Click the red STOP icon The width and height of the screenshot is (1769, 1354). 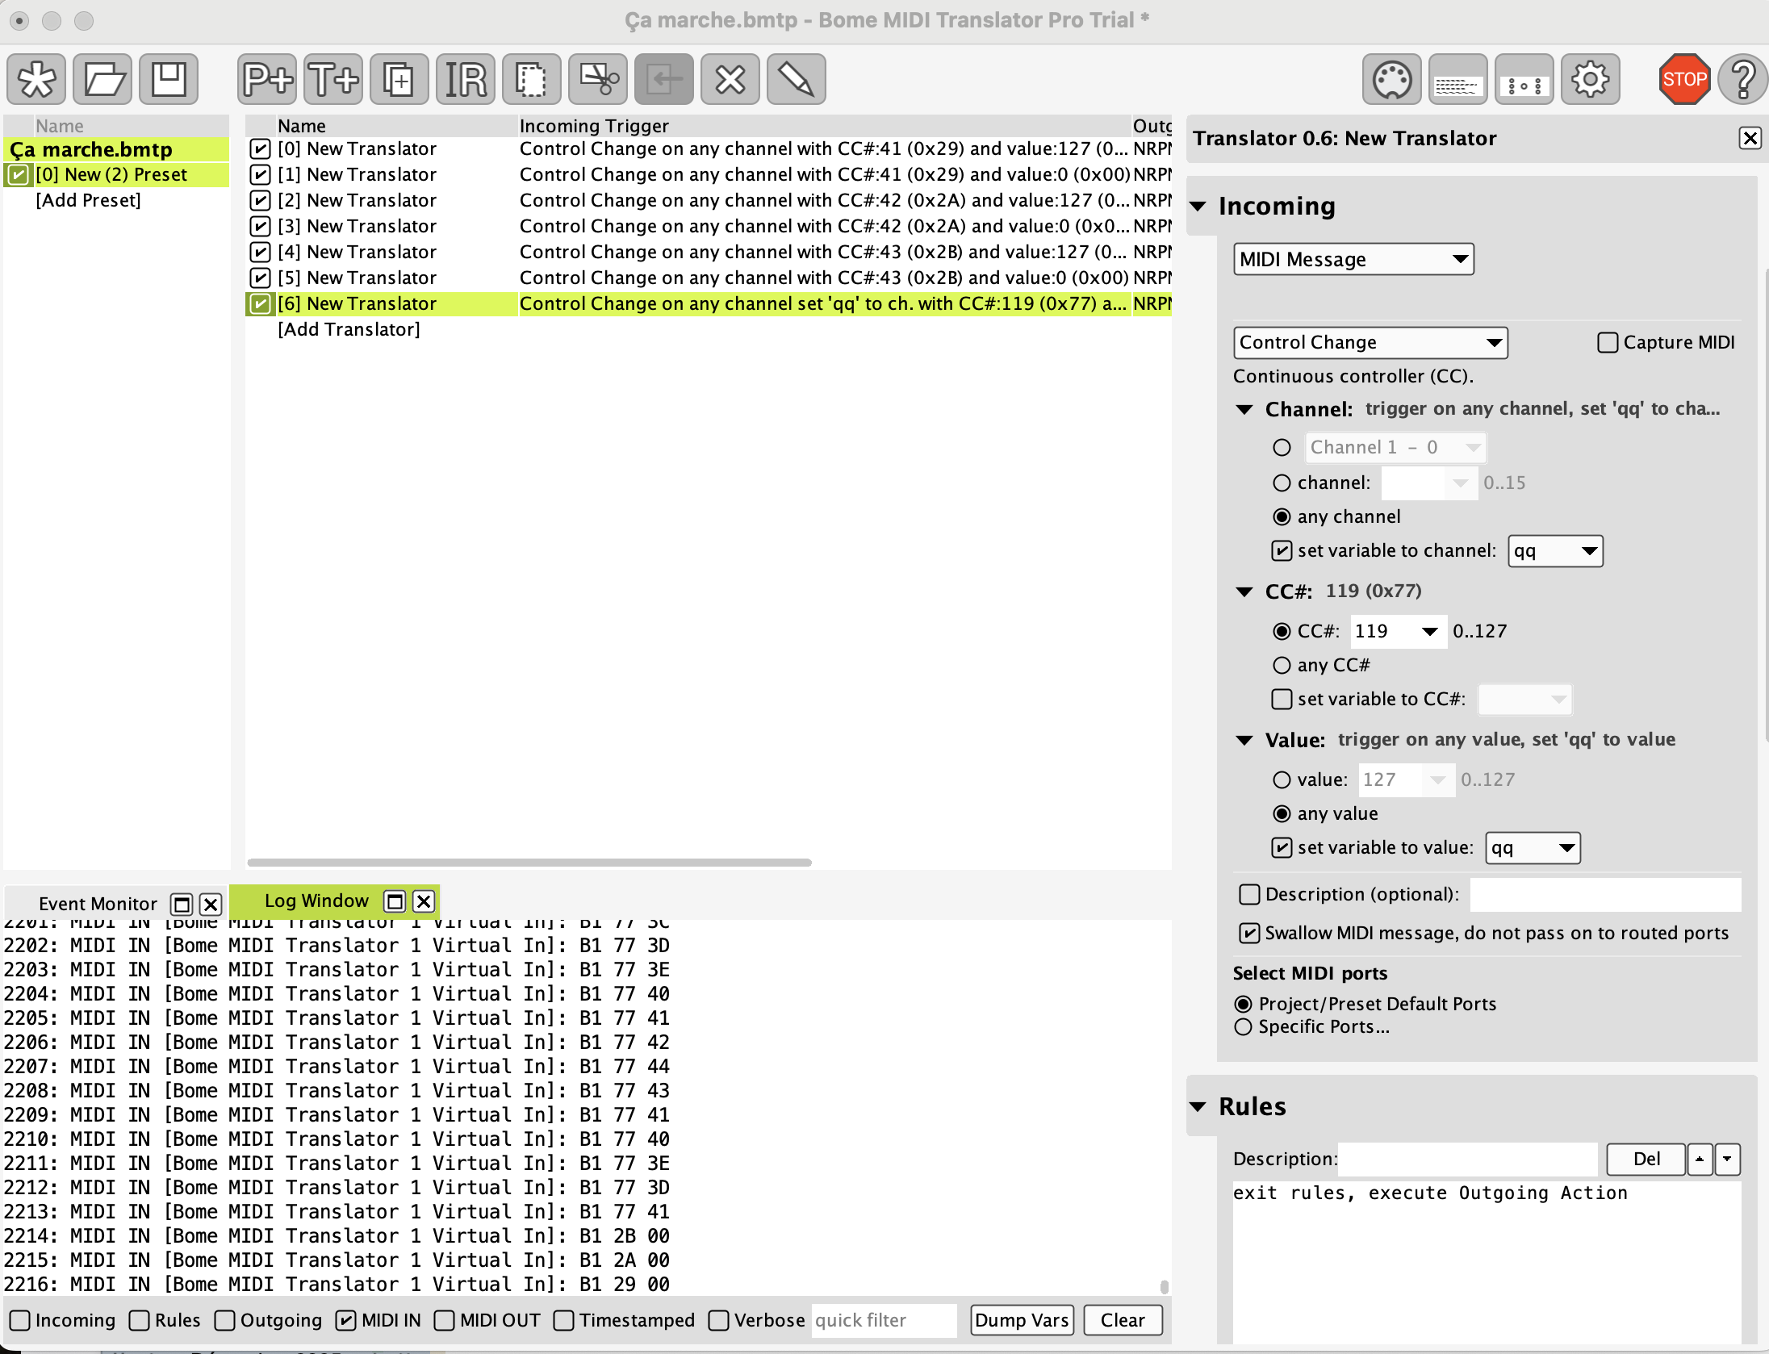(1683, 79)
